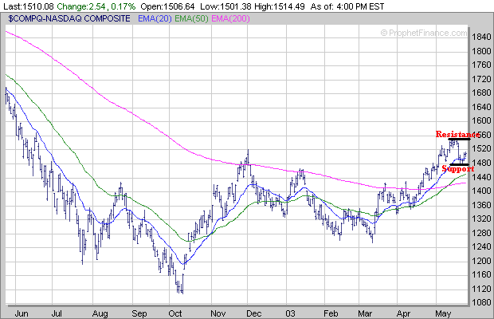Click the 1440 price axis label
494x319 pixels.
(x=481, y=177)
